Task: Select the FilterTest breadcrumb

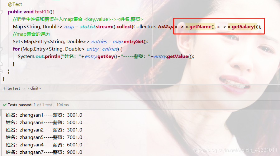Action: (x=12, y=88)
